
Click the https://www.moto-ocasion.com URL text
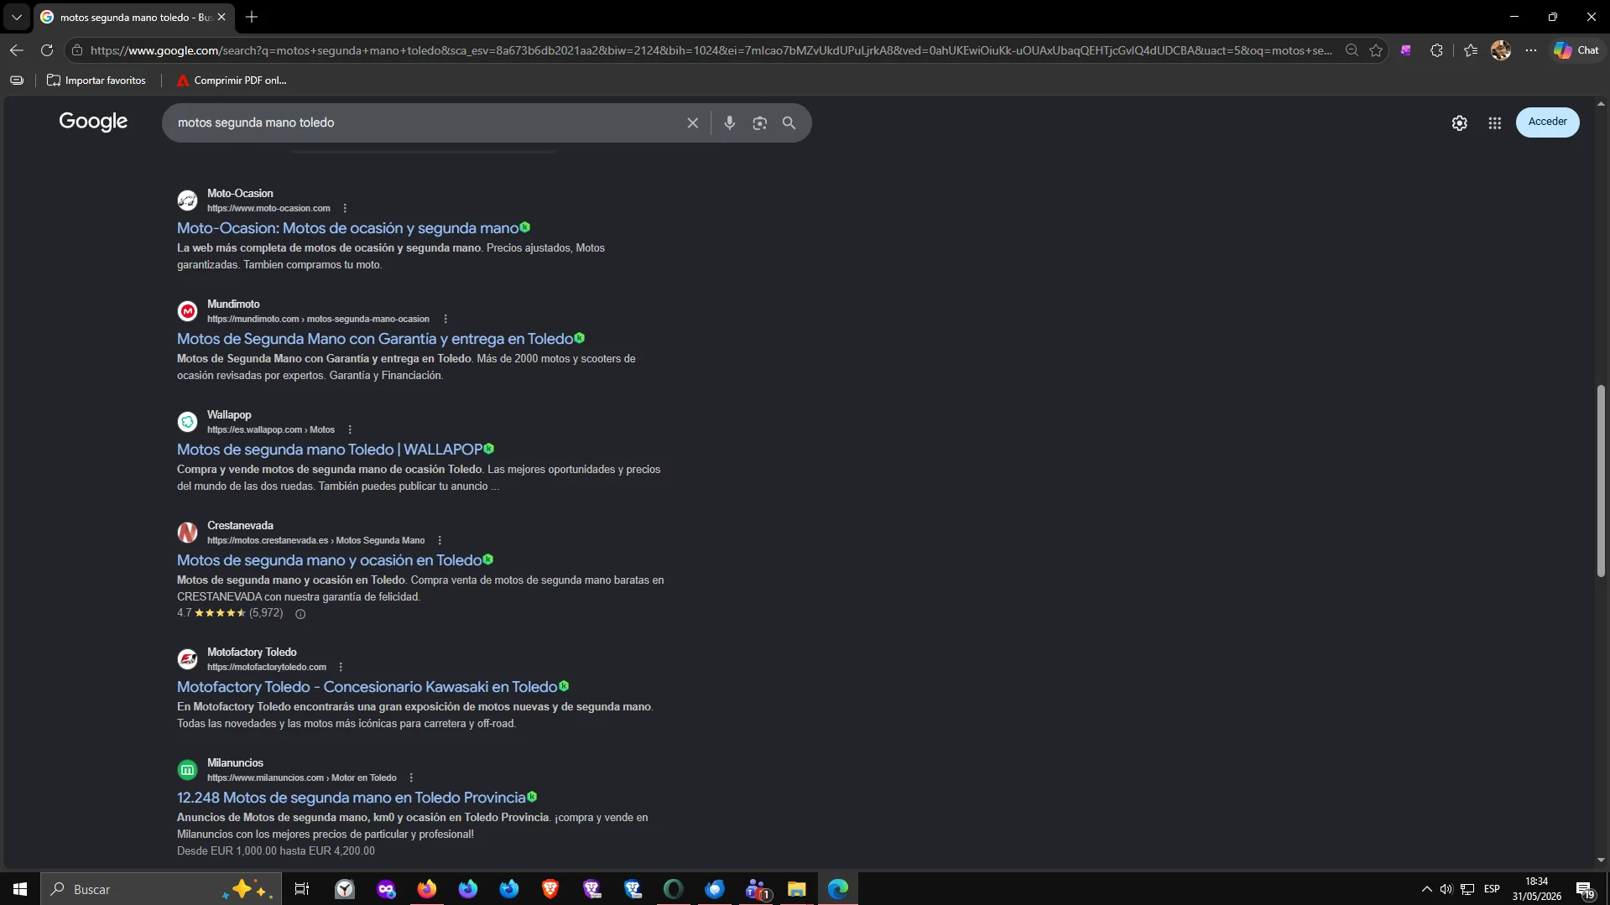point(268,208)
